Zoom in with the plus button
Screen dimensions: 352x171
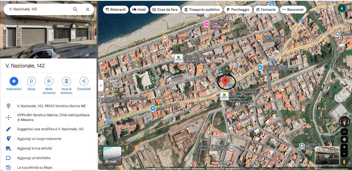(344, 147)
